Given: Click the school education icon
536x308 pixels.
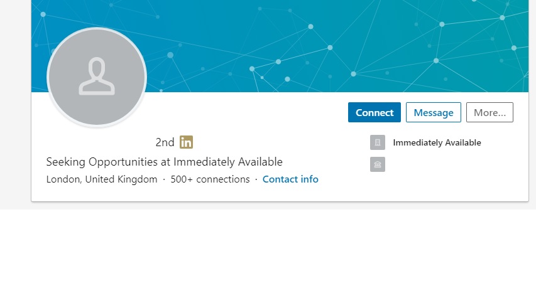Looking at the screenshot, I should point(377,164).
